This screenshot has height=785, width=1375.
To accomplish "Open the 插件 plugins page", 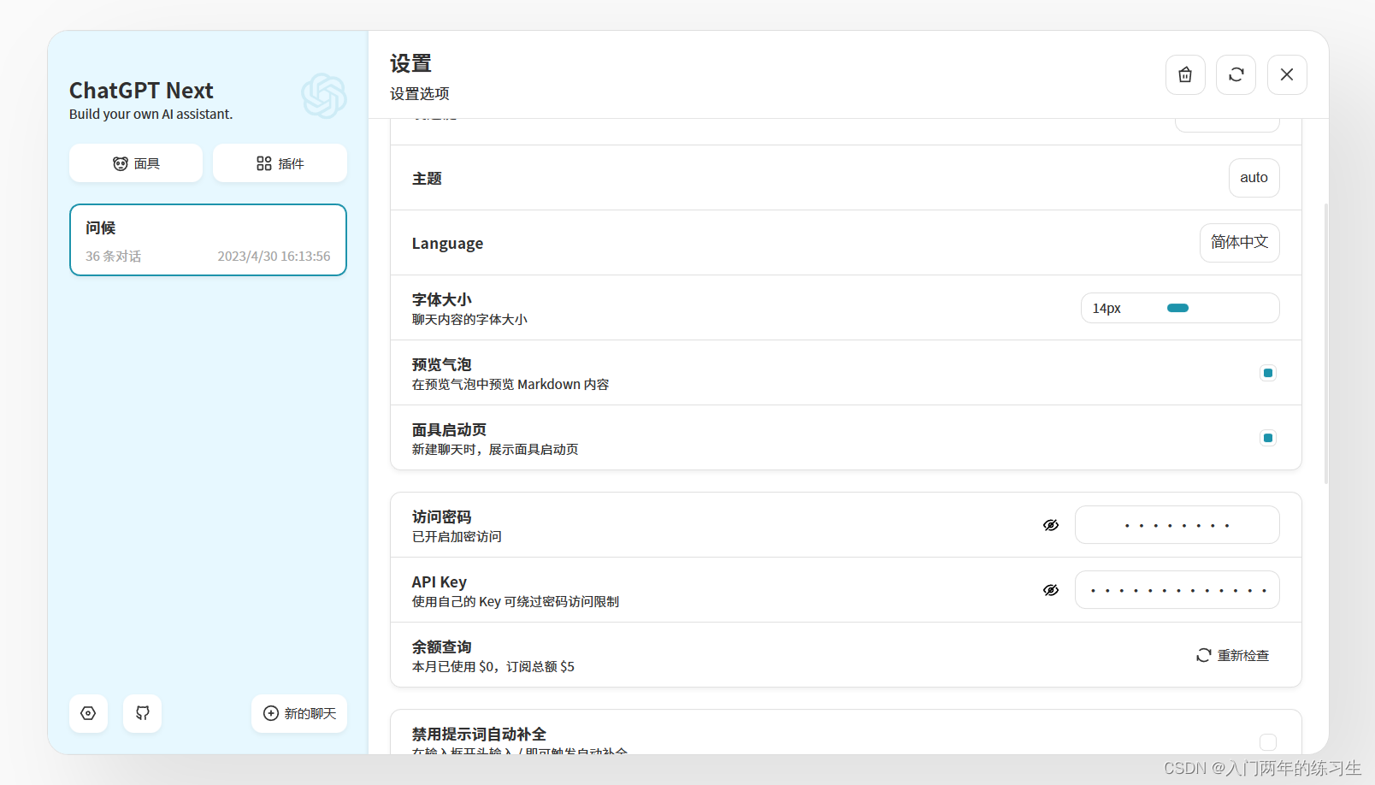I will (x=280, y=163).
